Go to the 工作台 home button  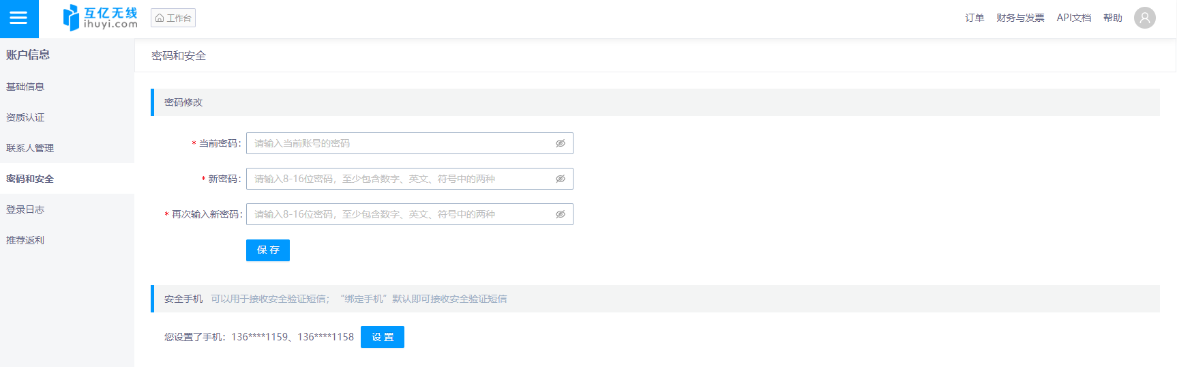click(x=173, y=18)
